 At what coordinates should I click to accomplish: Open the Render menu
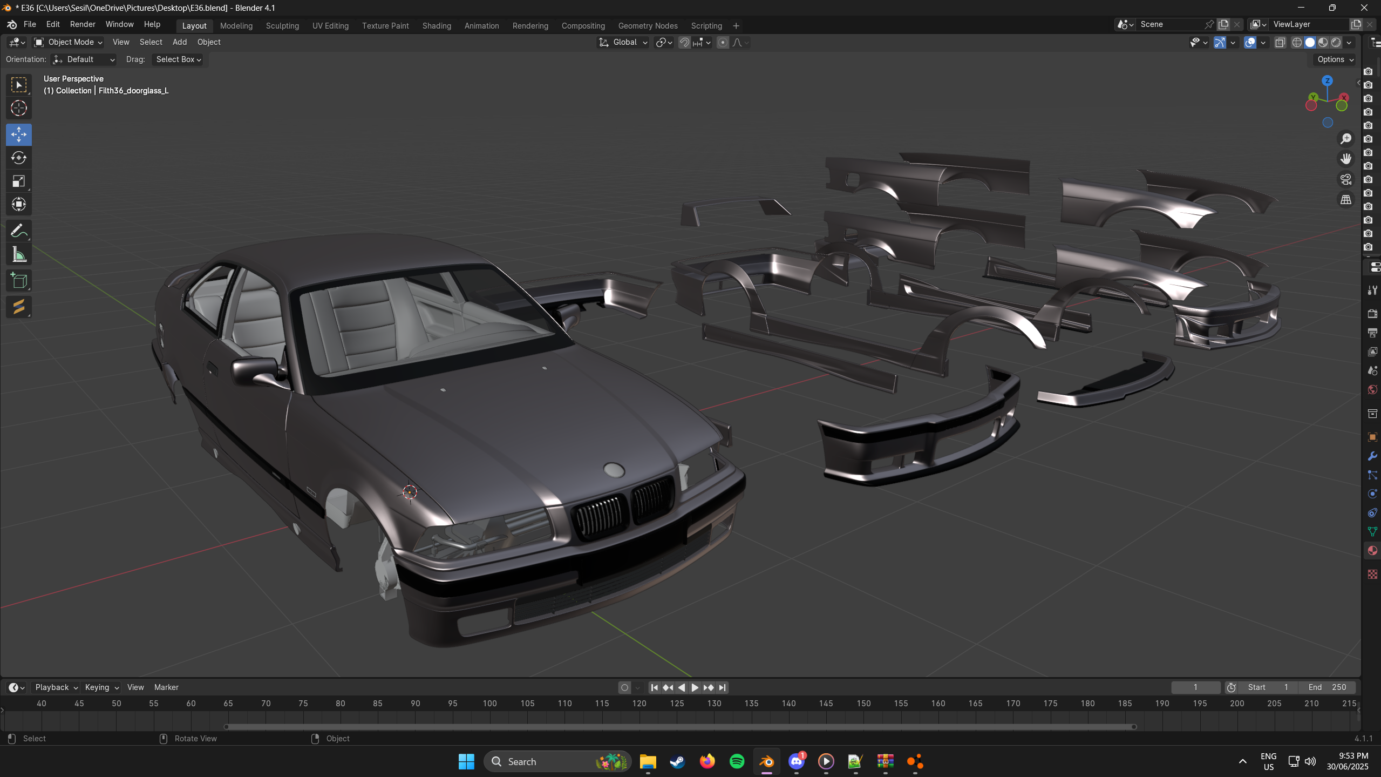[83, 24]
